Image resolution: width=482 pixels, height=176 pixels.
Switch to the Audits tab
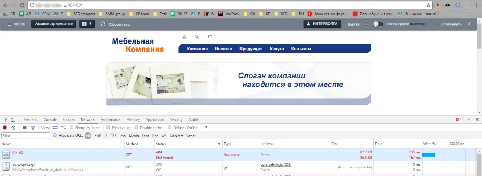click(194, 119)
